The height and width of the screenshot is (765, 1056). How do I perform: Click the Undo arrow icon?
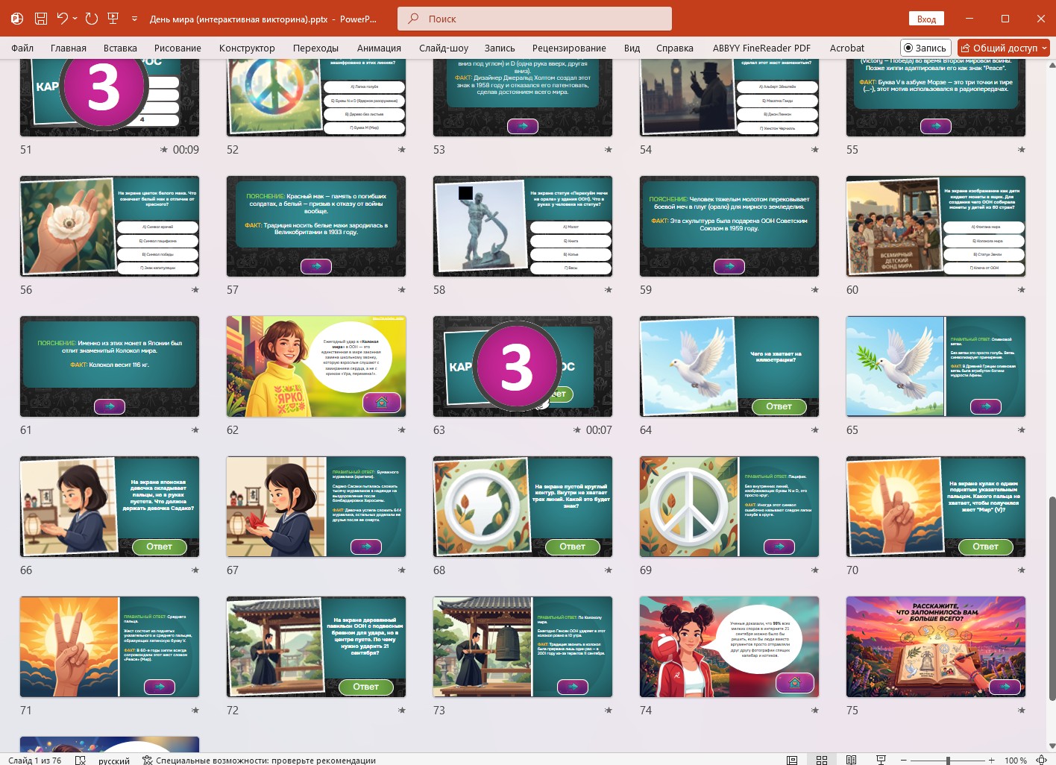(63, 19)
